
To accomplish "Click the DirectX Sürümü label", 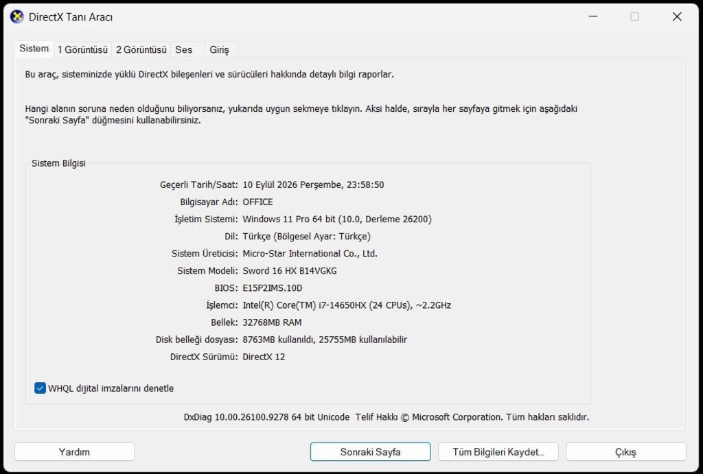I will pyautogui.click(x=204, y=357).
